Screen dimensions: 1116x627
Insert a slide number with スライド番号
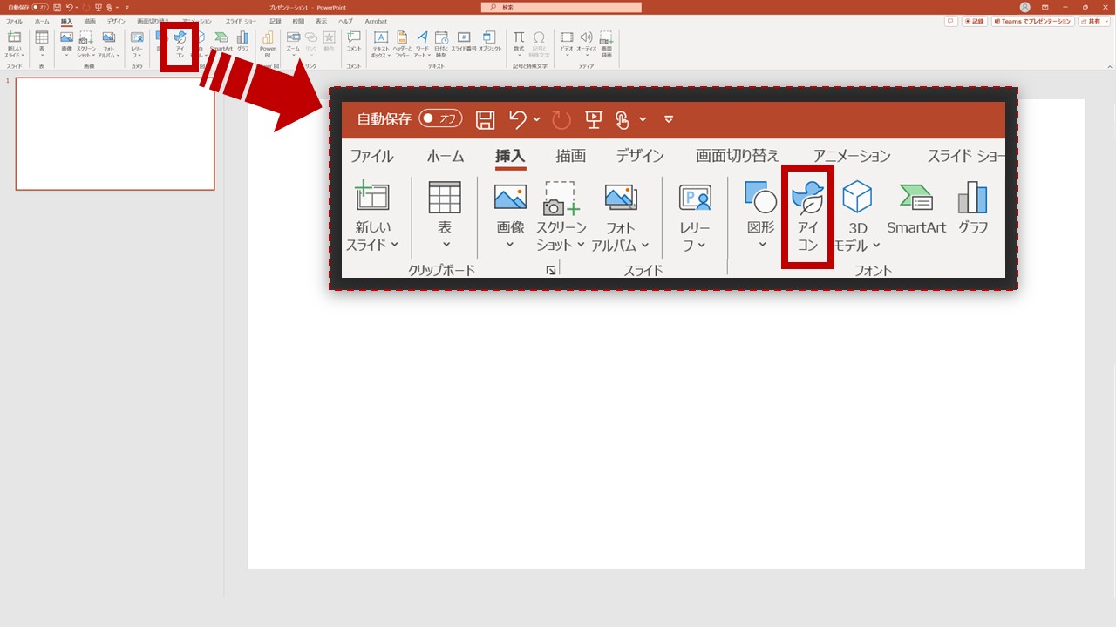click(463, 44)
